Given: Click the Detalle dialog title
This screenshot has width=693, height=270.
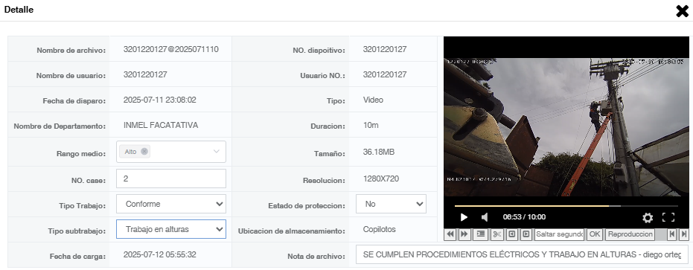Looking at the screenshot, I should pyautogui.click(x=19, y=10).
